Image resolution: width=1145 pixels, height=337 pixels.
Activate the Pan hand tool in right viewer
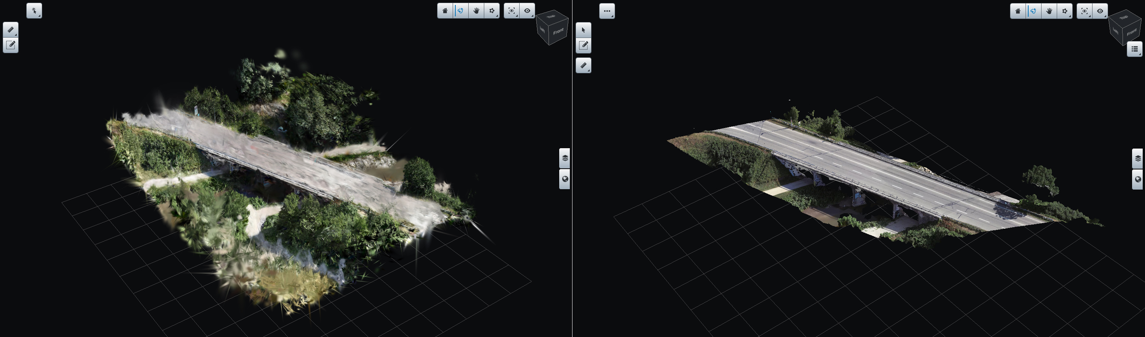click(1048, 11)
